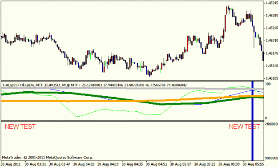Screen dimensions: 278x167
Task: Click the 30 Aug 04:19 time label
Action: coord(108,164)
